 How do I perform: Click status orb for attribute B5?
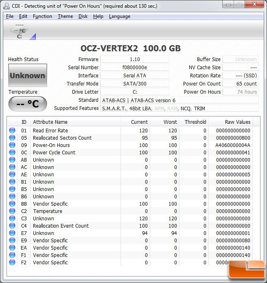click(x=12, y=189)
